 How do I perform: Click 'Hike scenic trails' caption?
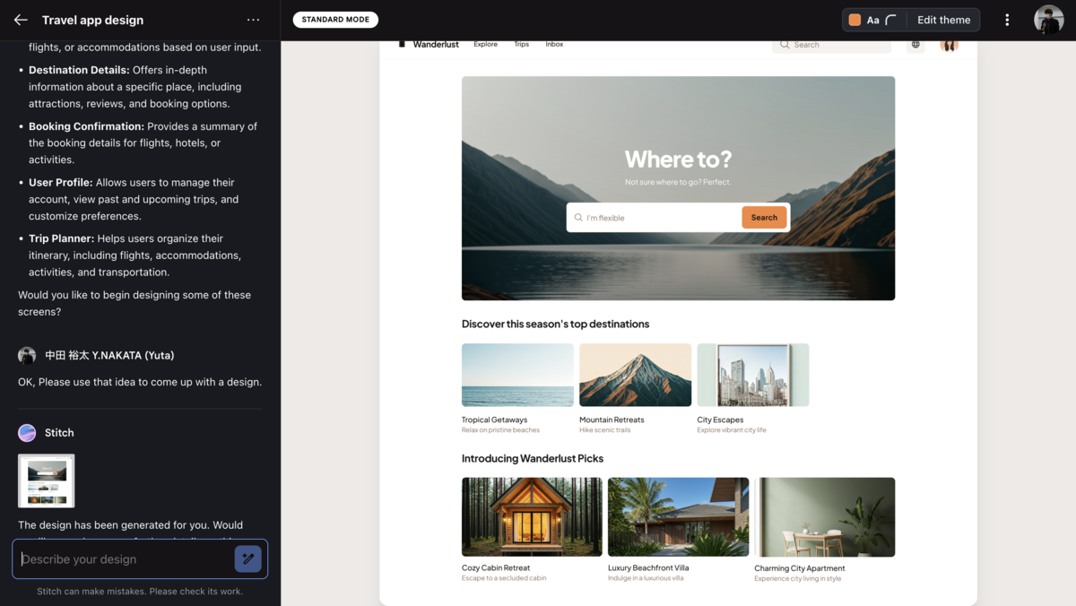pyautogui.click(x=605, y=430)
